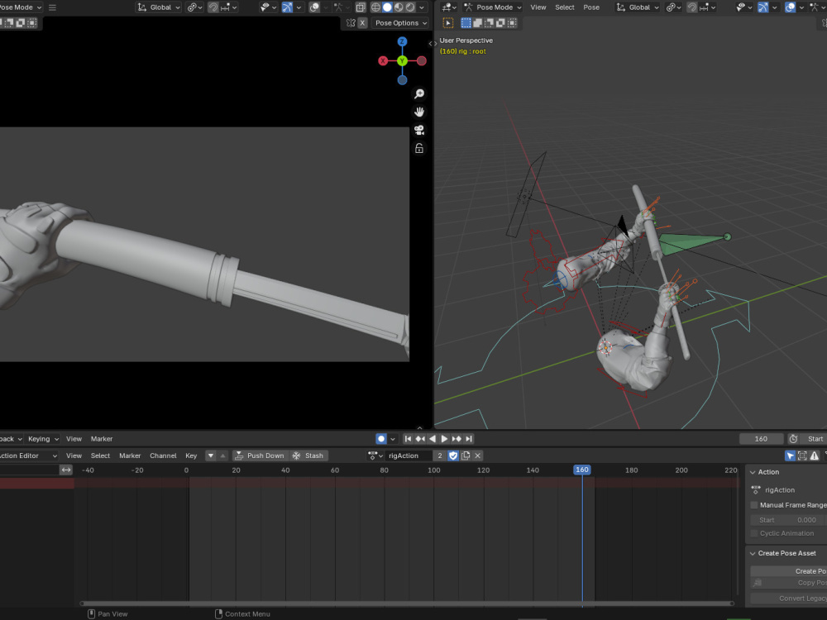Open Key menu in Action Editor

(x=191, y=455)
